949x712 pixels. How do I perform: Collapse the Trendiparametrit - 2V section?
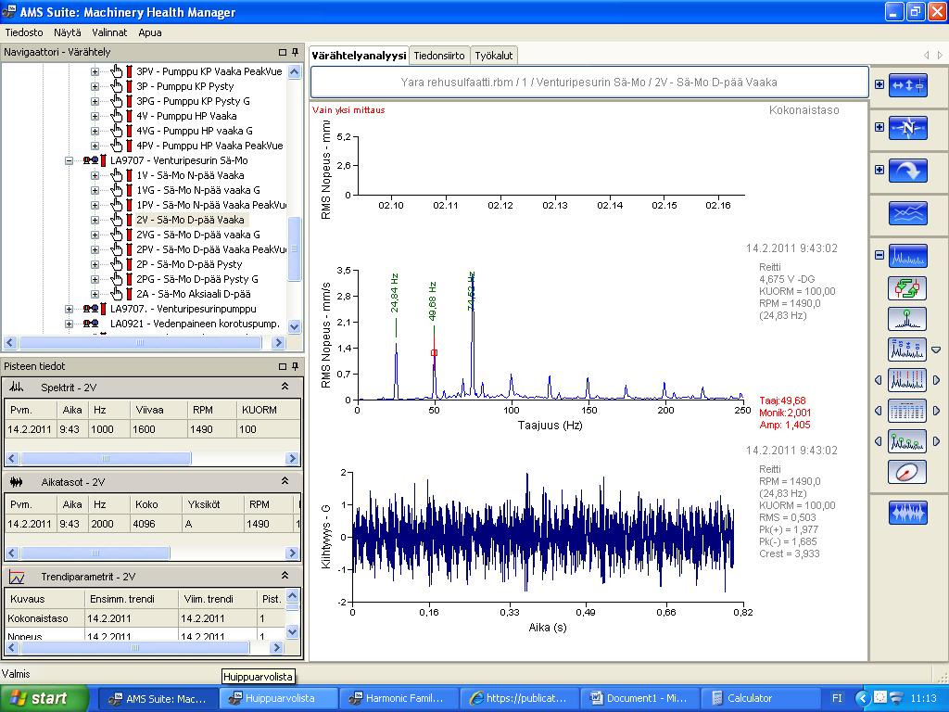pos(285,575)
